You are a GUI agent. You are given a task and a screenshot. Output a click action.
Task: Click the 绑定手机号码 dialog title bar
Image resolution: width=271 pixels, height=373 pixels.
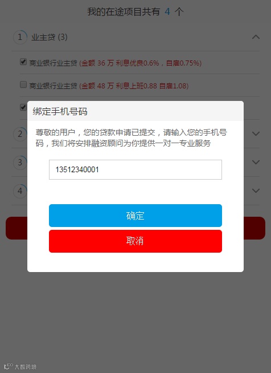pos(135,111)
